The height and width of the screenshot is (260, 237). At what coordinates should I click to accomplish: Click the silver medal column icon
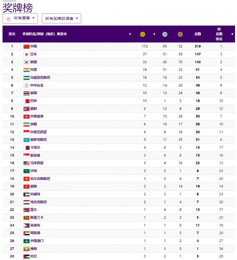[x=165, y=34]
